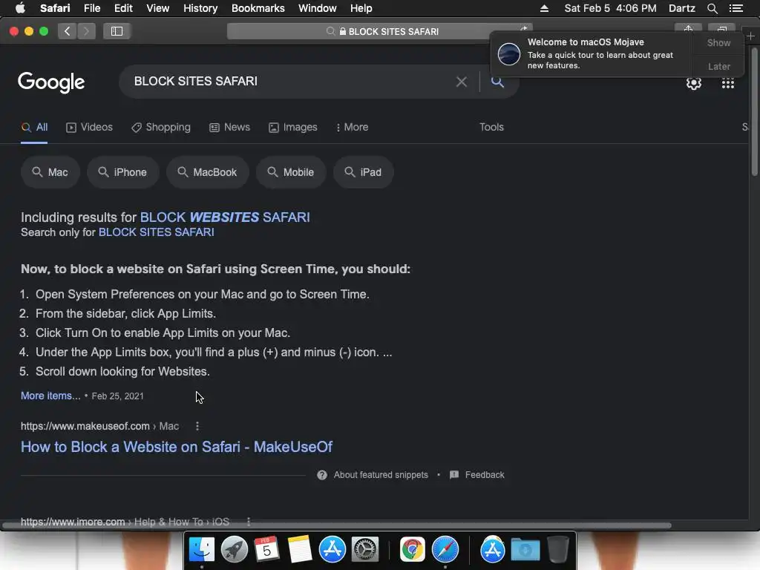Viewport: 760px width, 570px height.
Task: Open the Bookmarks menu
Action: pos(258,8)
